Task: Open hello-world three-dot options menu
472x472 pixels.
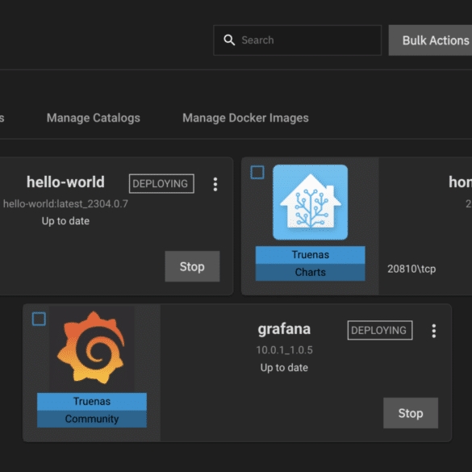Action: (215, 184)
